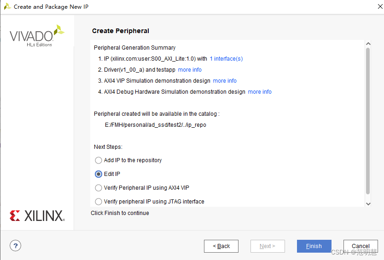Click the vertical scrollbar thumb

point(368,119)
